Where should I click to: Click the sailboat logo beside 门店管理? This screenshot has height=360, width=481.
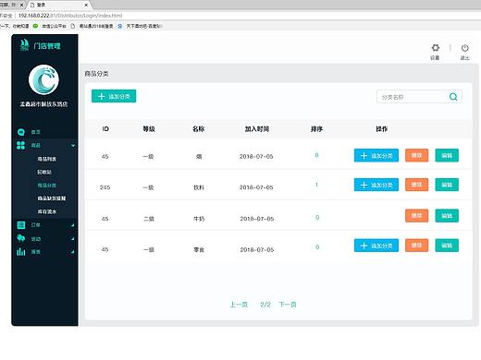click(x=24, y=45)
